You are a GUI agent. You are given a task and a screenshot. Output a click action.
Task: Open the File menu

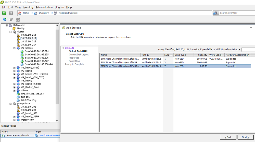point(4,7)
